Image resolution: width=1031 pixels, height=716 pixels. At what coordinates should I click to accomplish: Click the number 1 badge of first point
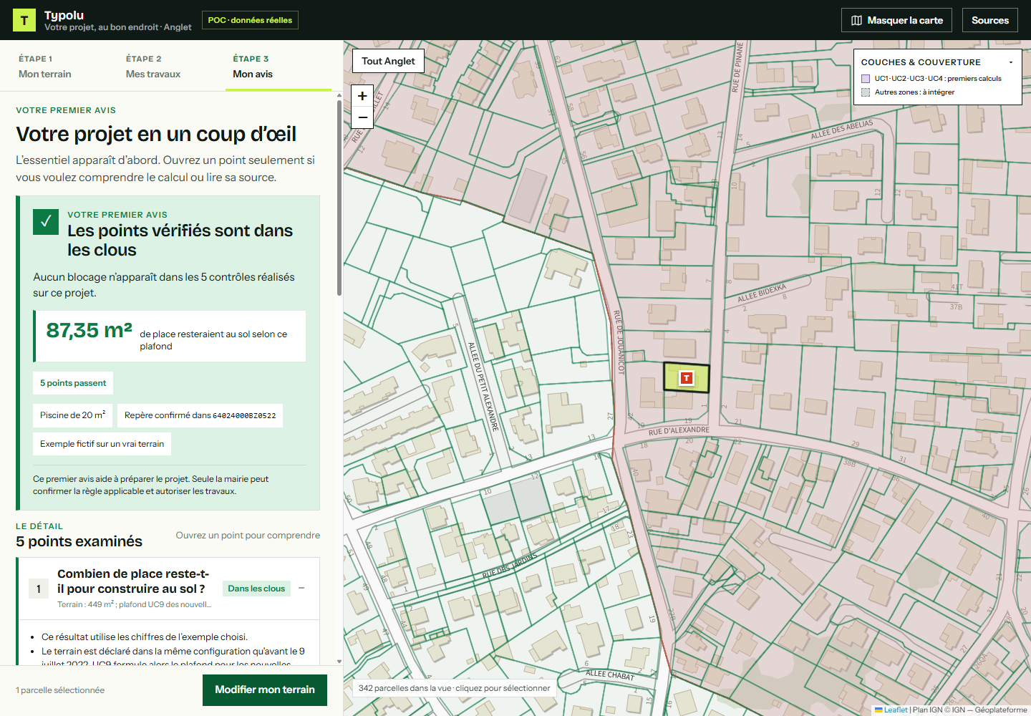click(39, 589)
